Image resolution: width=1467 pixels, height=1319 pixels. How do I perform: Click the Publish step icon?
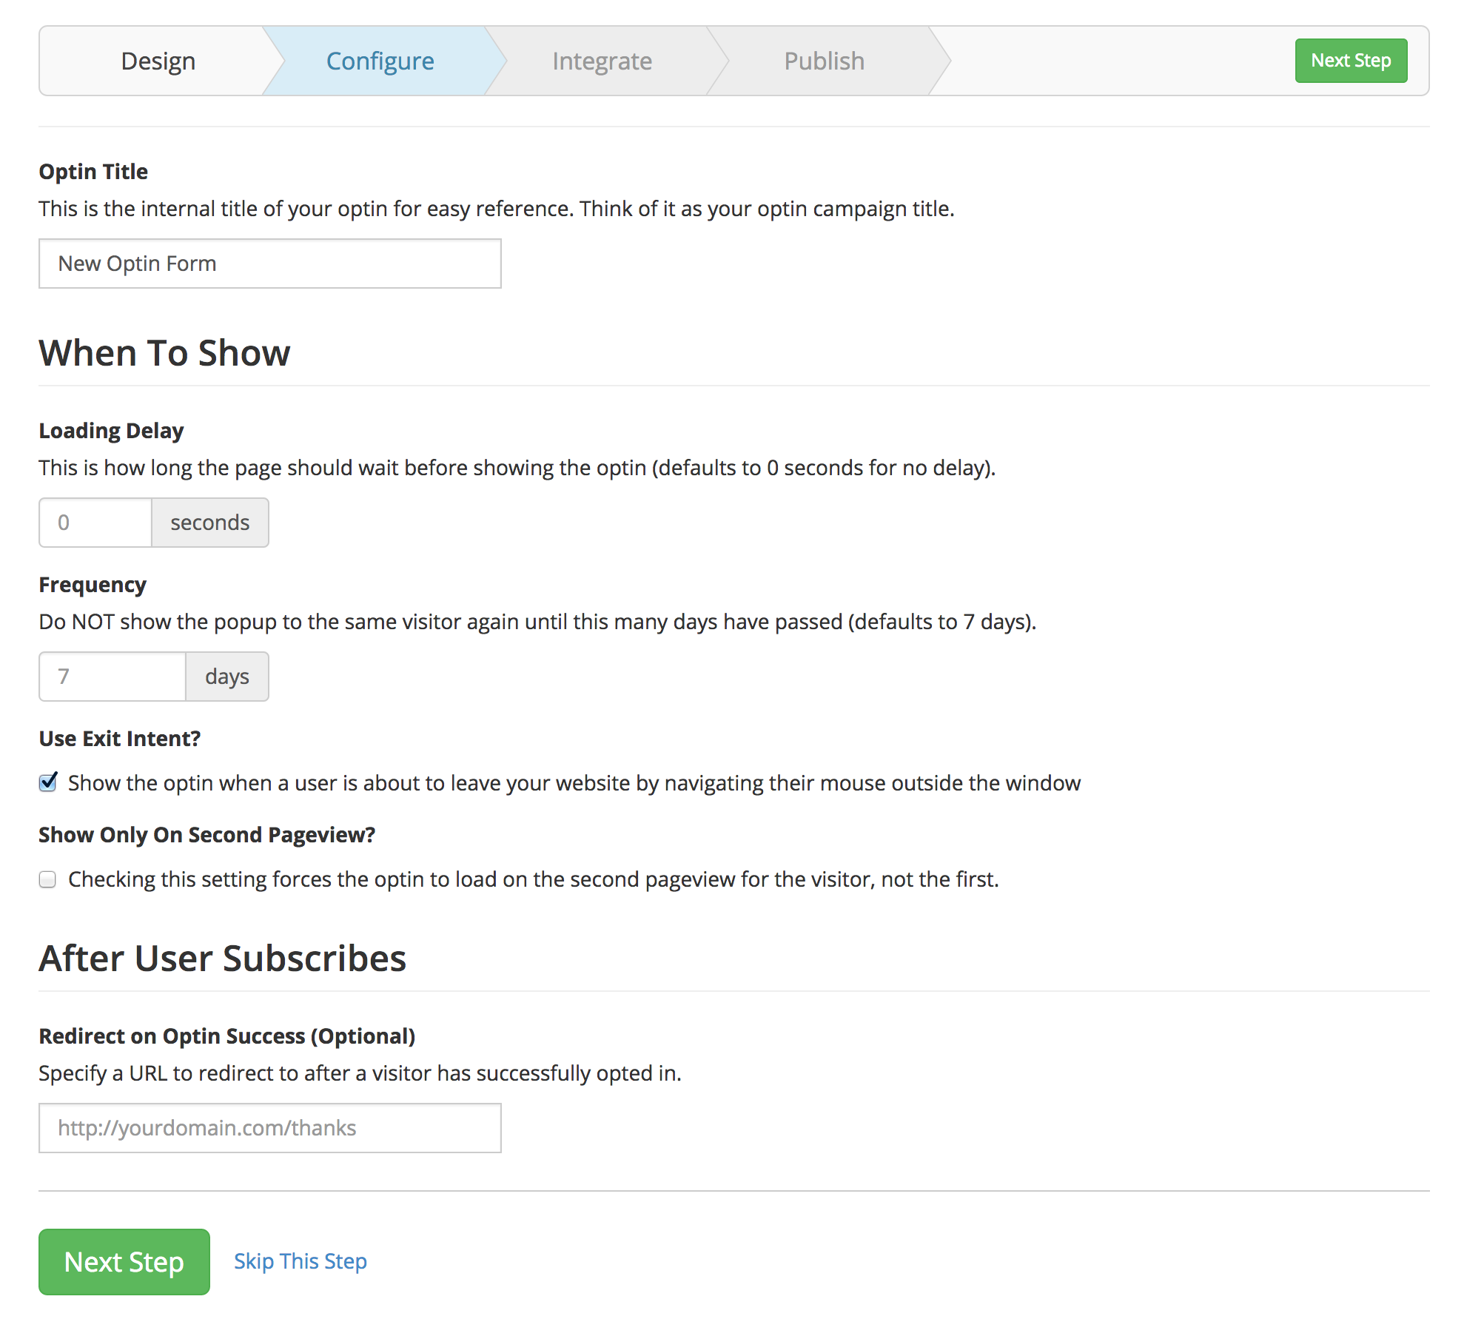[x=827, y=60]
